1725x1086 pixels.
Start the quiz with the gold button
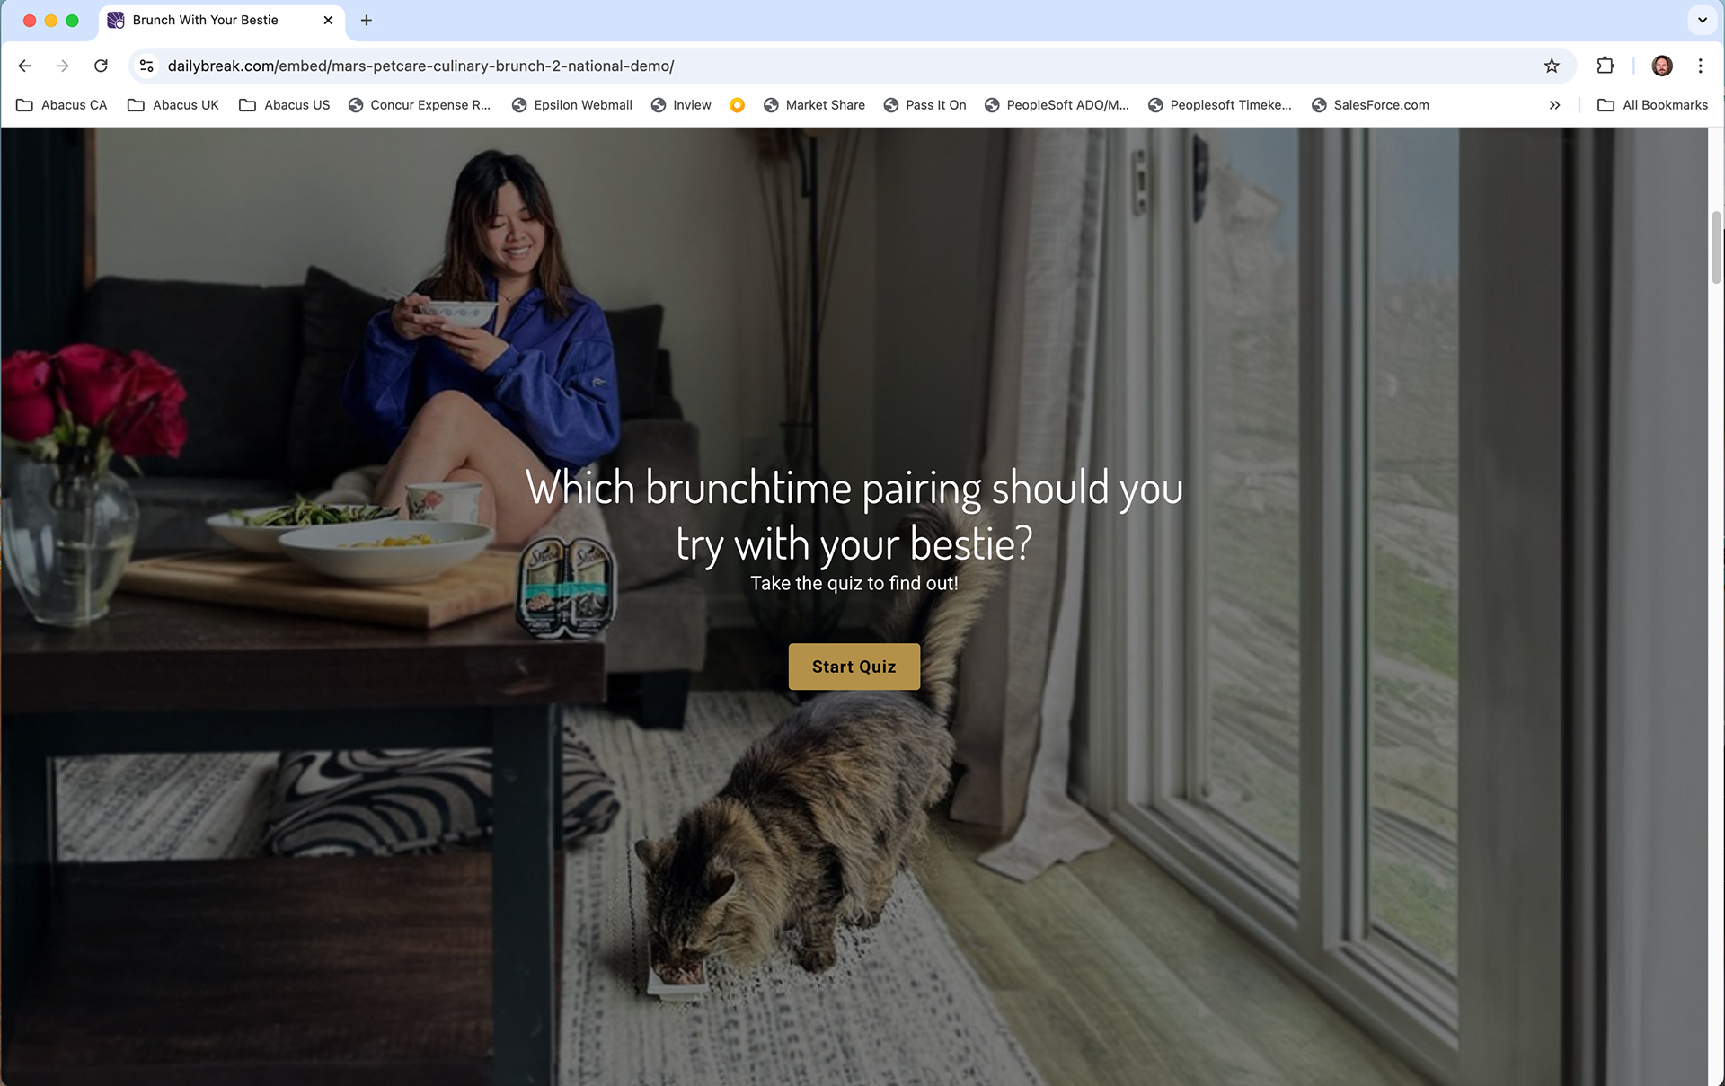click(854, 667)
